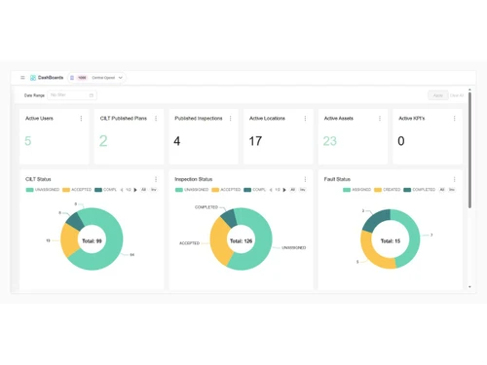
Task: Click Inv legend button in Fault Status
Action: pos(452,190)
